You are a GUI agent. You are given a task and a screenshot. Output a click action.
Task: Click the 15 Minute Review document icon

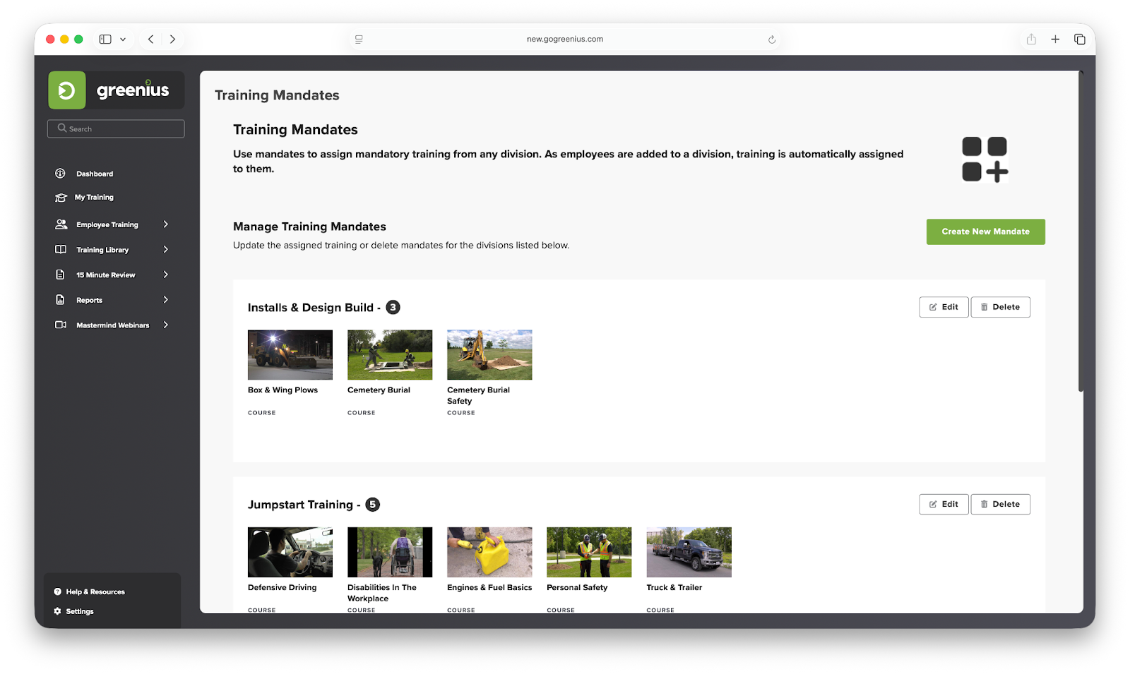[61, 275]
